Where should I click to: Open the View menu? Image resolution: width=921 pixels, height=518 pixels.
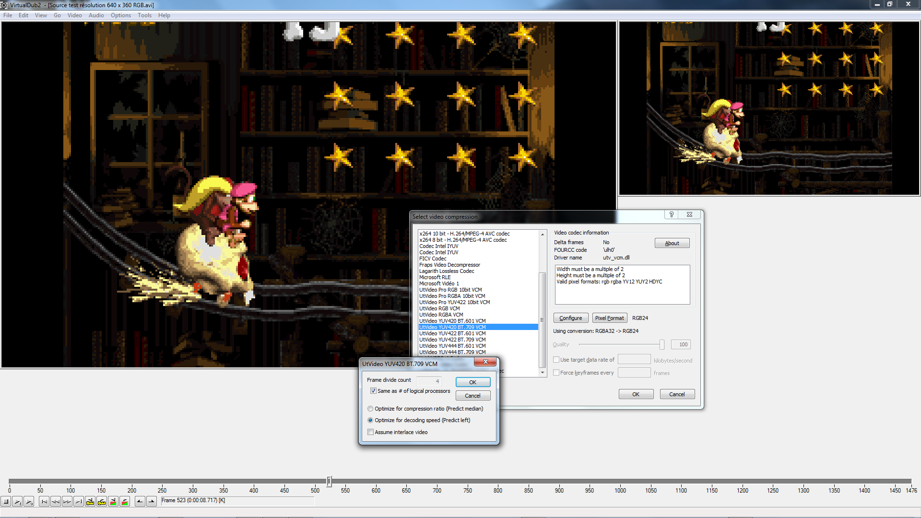tap(41, 15)
